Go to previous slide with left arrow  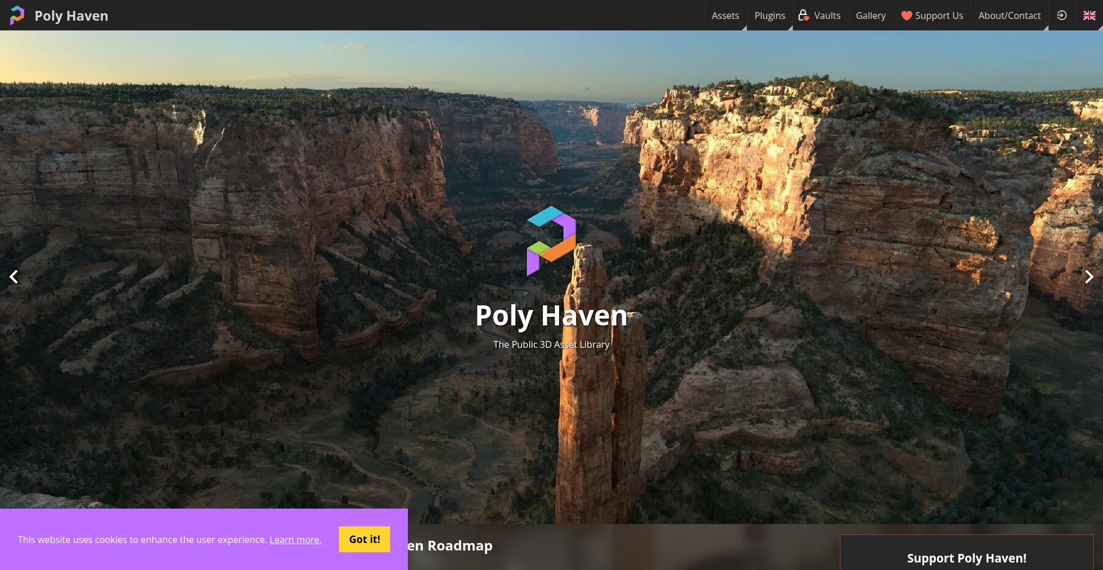tap(14, 277)
